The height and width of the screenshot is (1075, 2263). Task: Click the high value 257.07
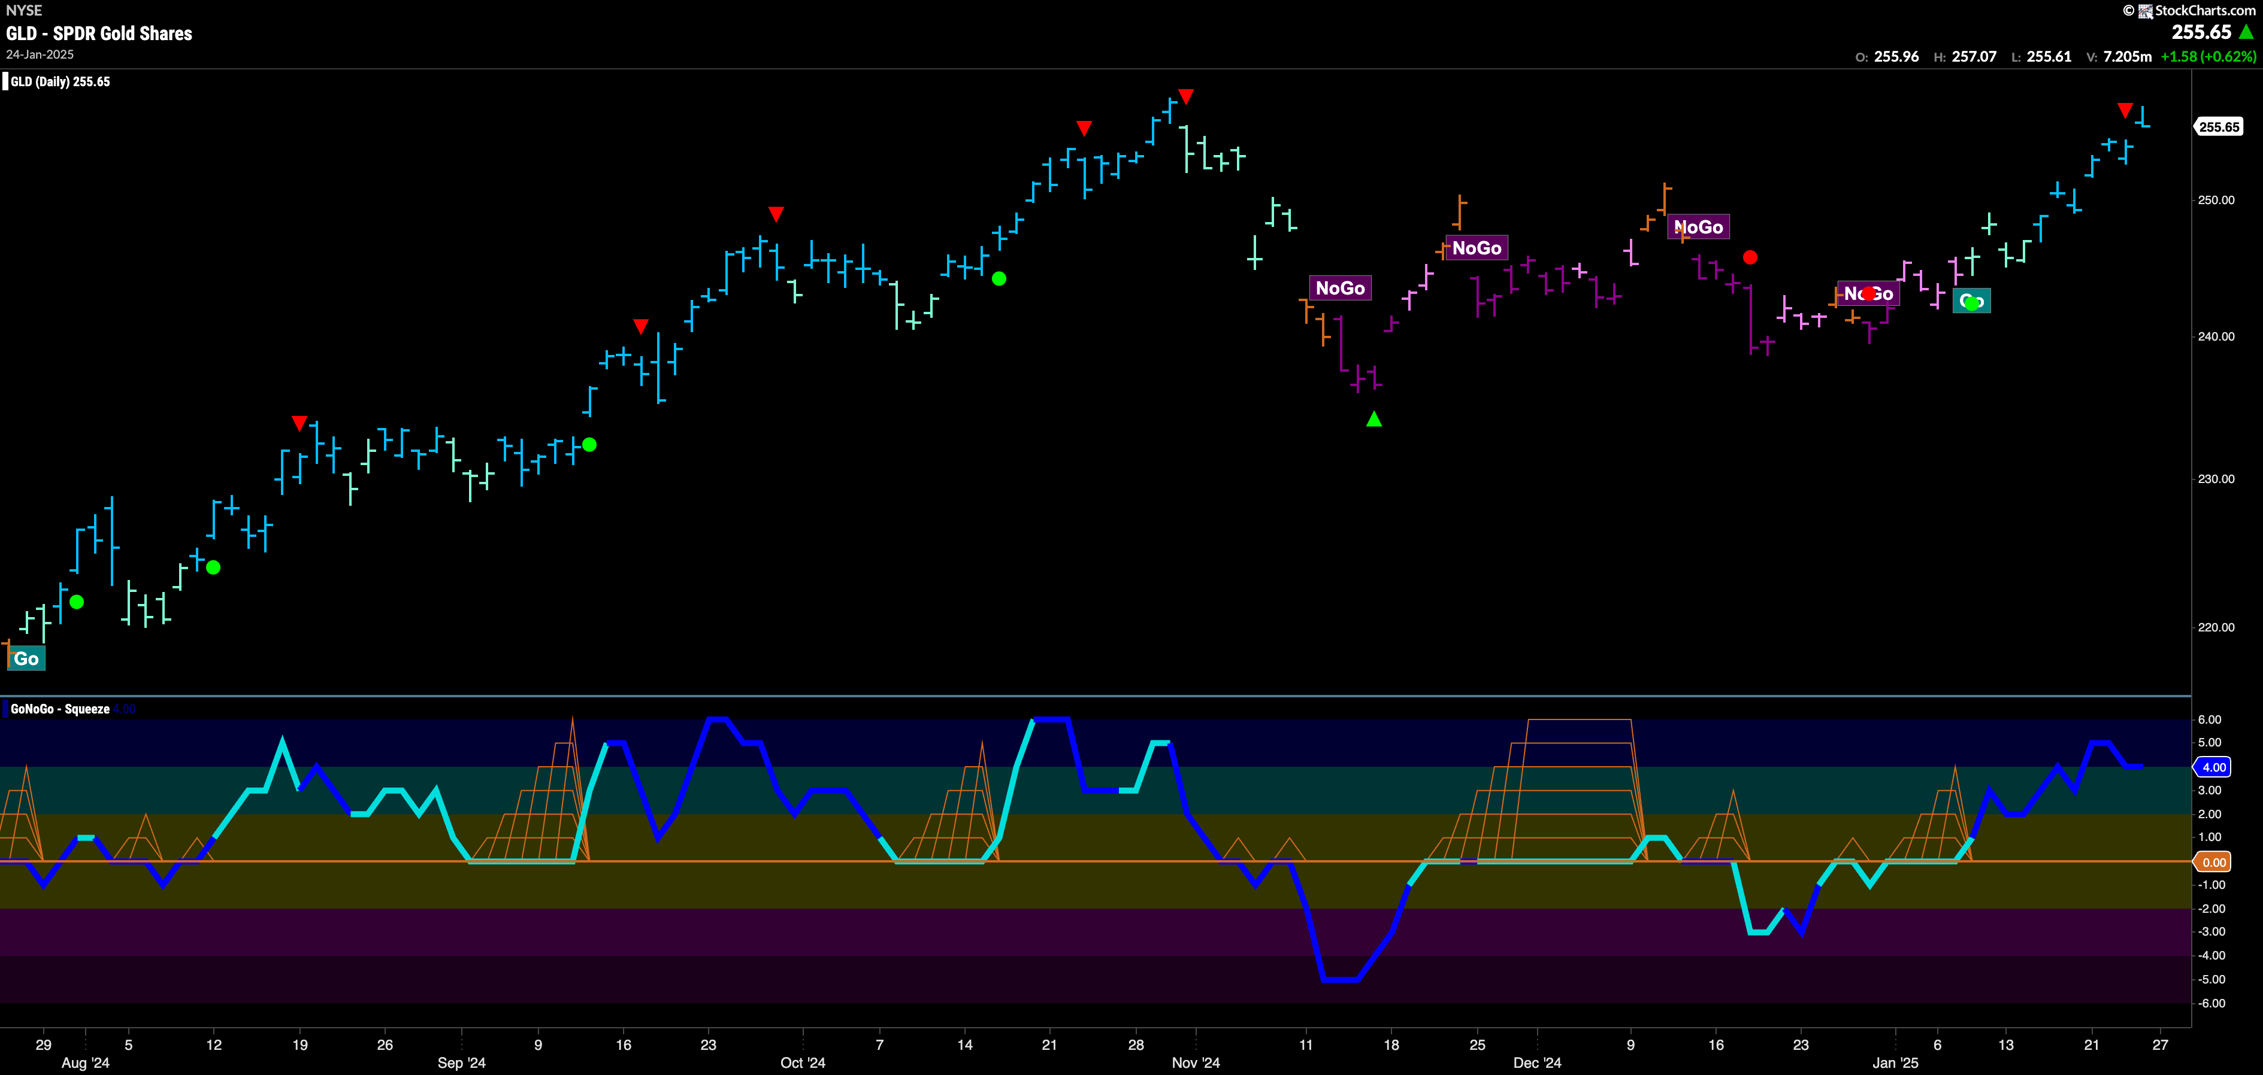pyautogui.click(x=1974, y=56)
